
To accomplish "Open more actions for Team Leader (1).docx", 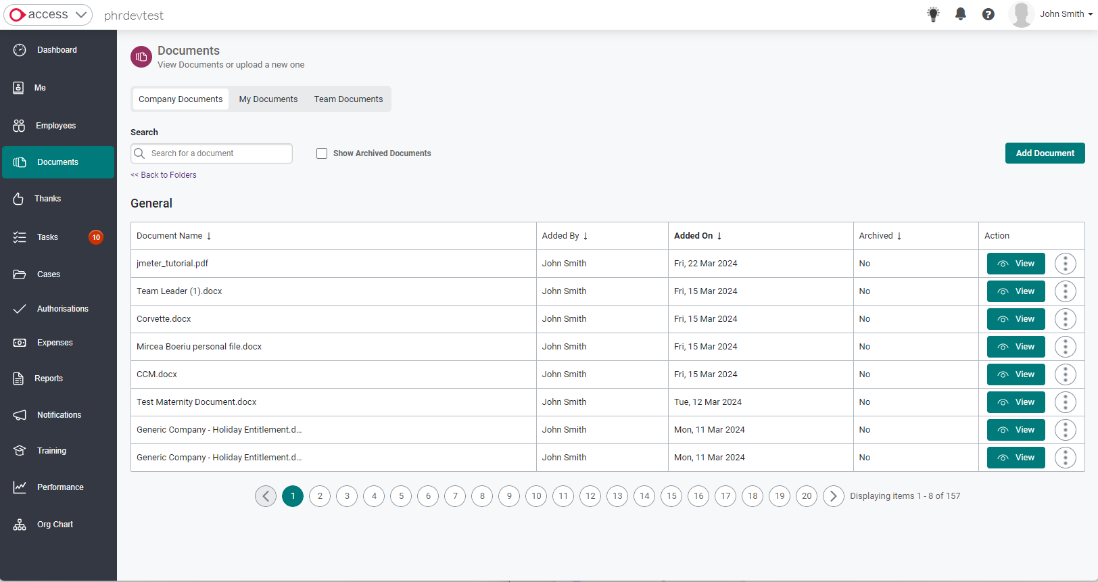I will tap(1066, 291).
